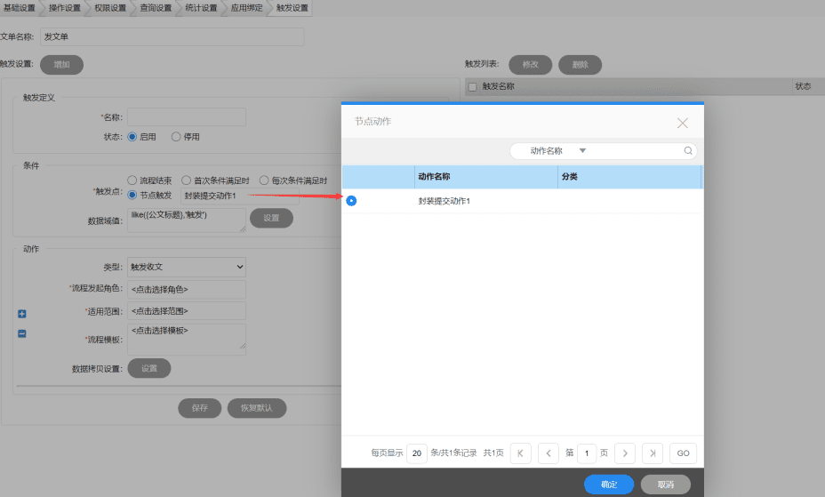The width and height of the screenshot is (825, 497).
Task: Go to previous page icon
Action: coord(549,453)
